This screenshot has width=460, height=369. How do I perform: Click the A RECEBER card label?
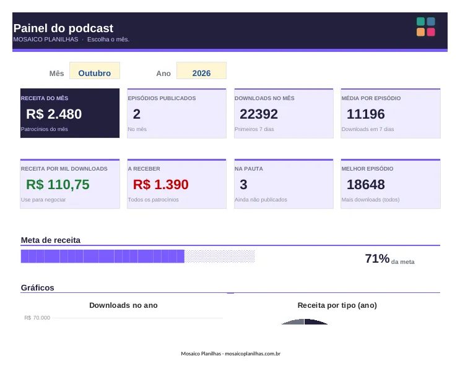[x=144, y=169]
